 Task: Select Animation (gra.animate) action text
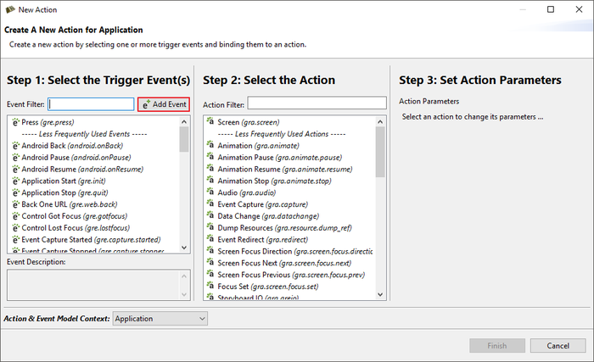click(258, 146)
